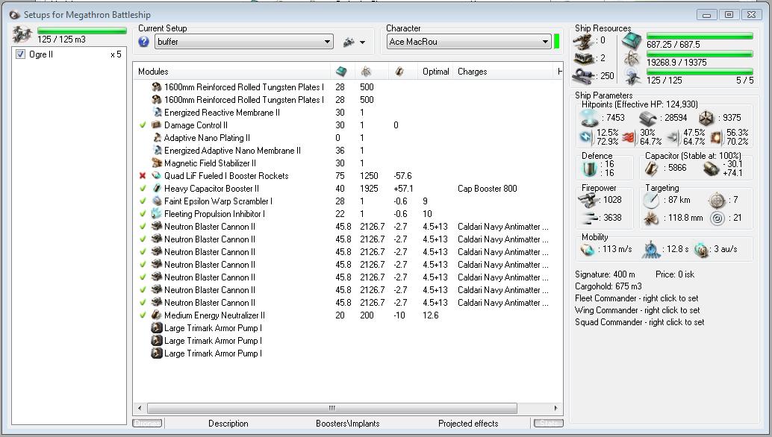Click the capacitor capacity icon showing 5866

[x=651, y=169]
